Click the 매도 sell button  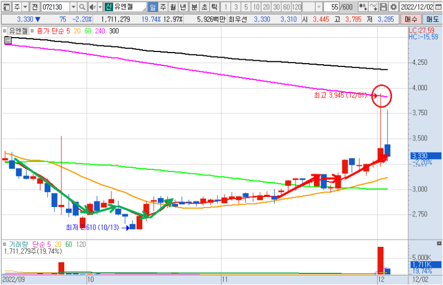click(x=432, y=19)
